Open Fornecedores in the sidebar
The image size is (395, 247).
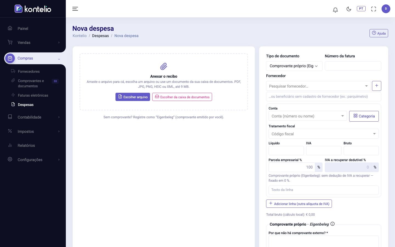coord(29,71)
